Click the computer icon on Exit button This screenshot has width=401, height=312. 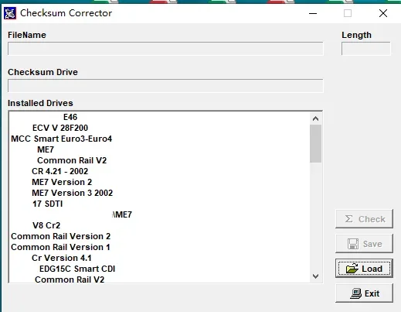(x=356, y=293)
